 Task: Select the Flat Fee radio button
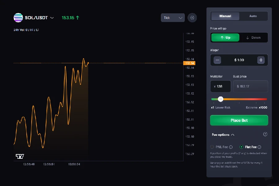pos(241,147)
